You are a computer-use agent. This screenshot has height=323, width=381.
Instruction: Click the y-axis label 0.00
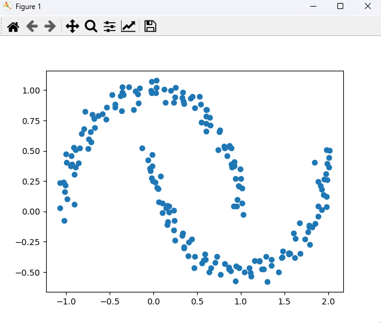click(31, 212)
